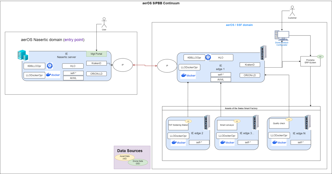Select the KrakenD box in Nasertic server
Viewport: 332px width, 174px height.
click(96, 63)
